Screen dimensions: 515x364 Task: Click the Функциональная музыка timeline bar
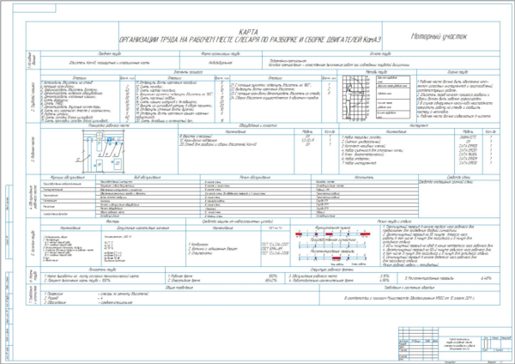(332, 234)
